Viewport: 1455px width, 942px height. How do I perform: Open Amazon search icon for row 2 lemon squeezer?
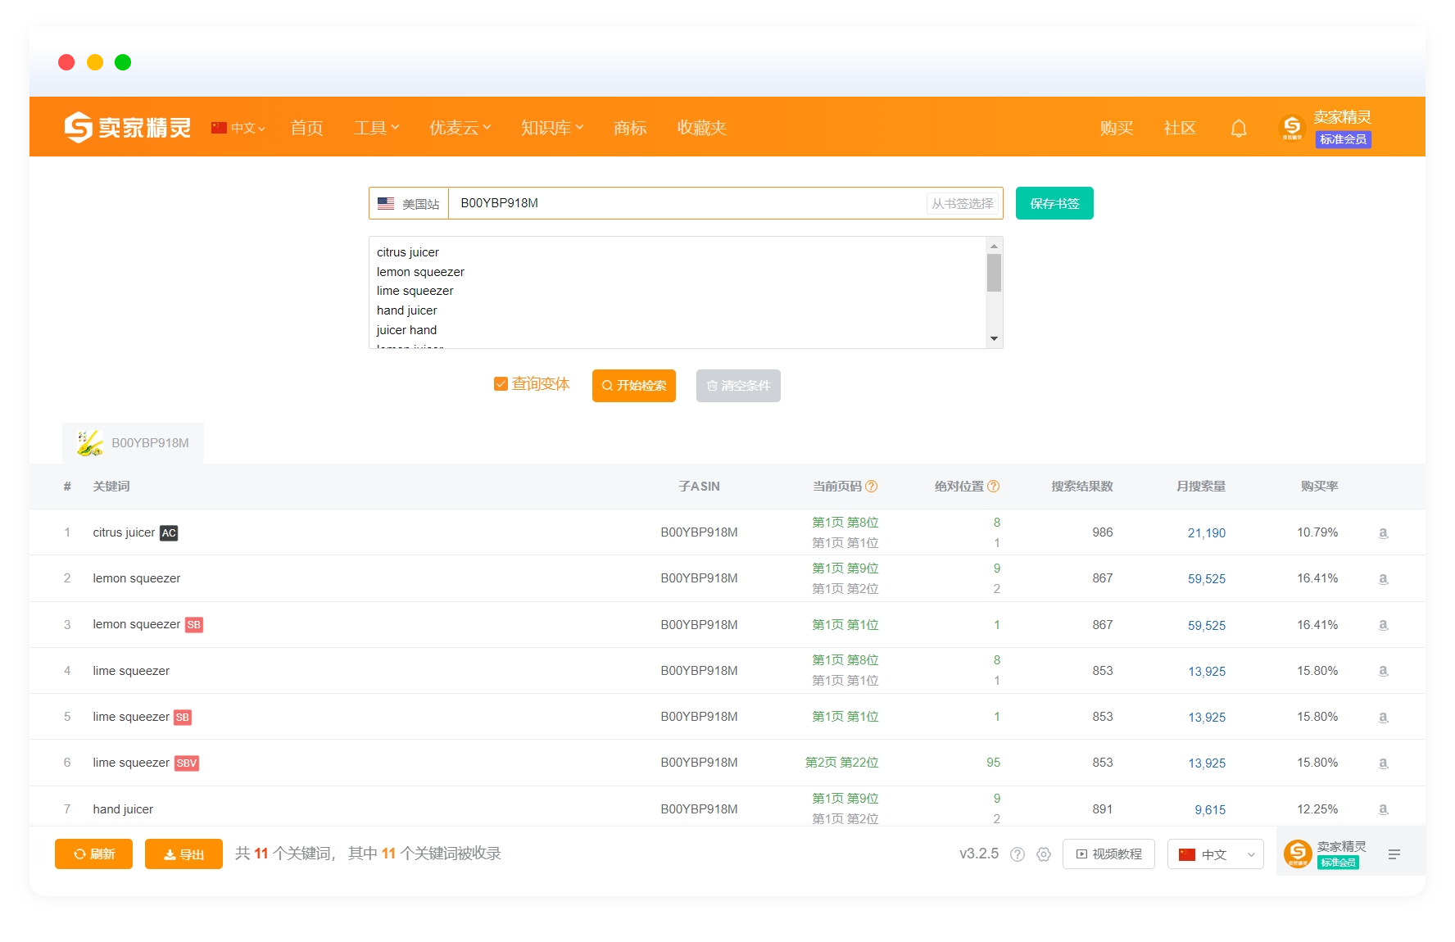point(1383,578)
